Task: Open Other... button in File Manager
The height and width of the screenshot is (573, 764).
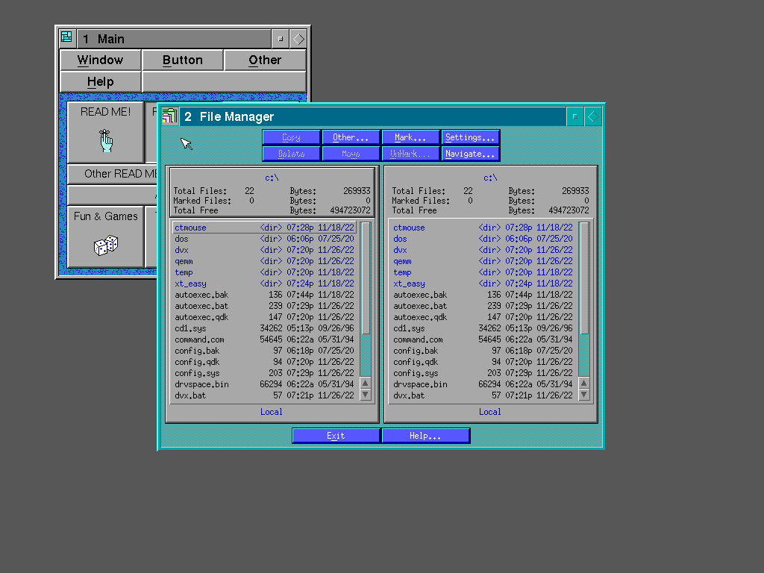Action: click(351, 137)
